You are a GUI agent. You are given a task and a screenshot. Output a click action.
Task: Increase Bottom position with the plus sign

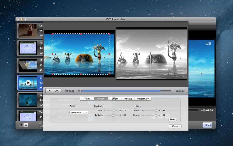pyautogui.click(x=122, y=115)
